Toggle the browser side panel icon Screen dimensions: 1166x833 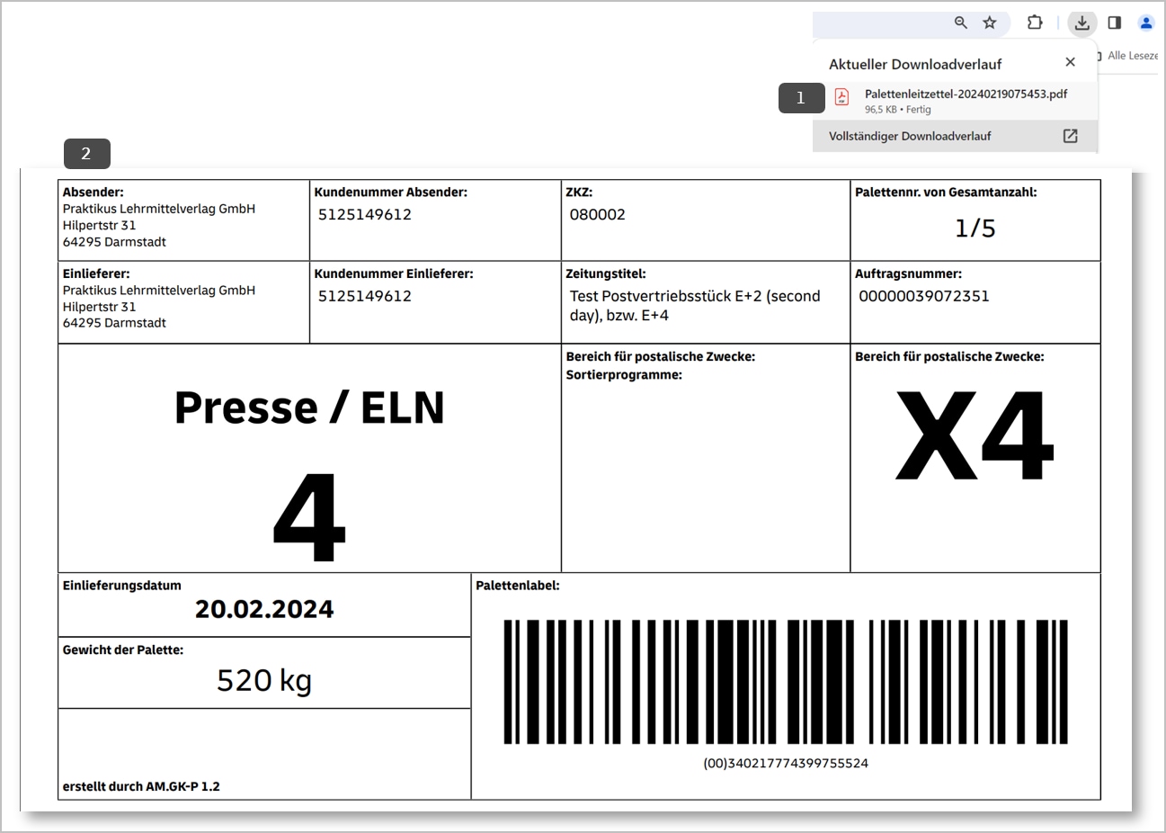1115,22
